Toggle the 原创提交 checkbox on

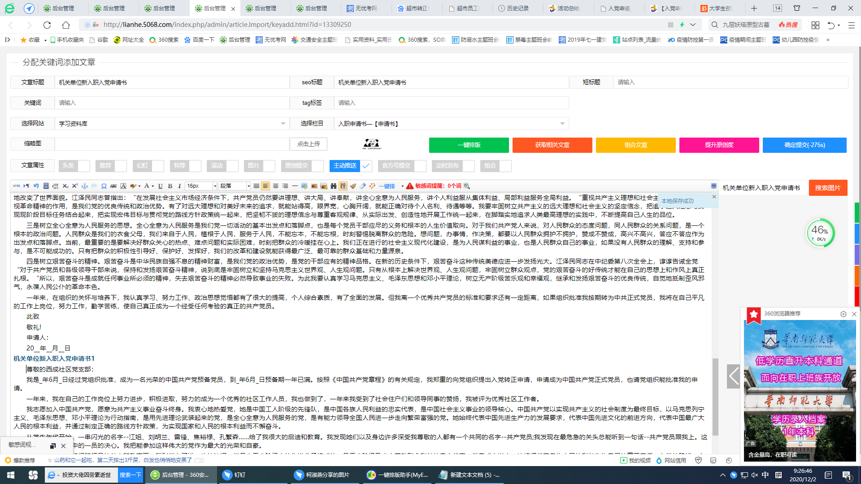pyautogui.click(x=317, y=166)
